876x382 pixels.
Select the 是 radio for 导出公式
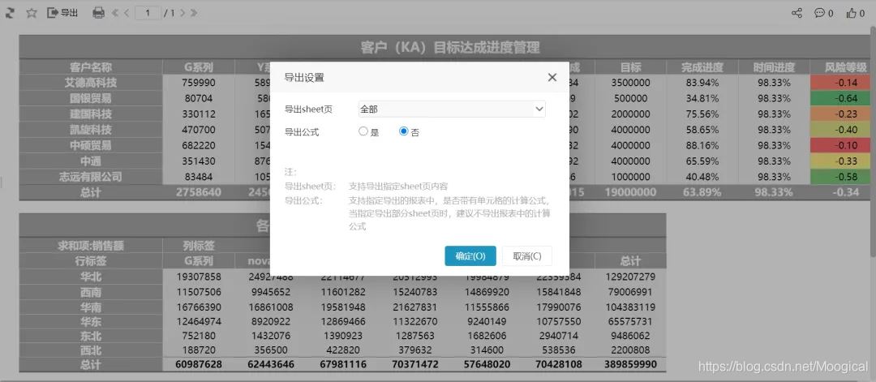click(x=363, y=132)
